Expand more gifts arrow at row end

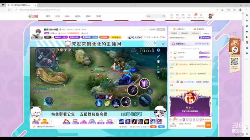pyautogui.click(x=164, y=122)
